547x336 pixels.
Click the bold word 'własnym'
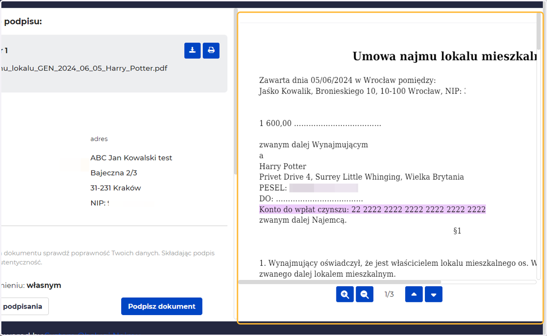point(44,285)
